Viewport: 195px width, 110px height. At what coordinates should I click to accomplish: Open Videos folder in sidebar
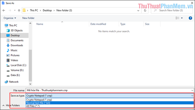click(x=12, y=60)
